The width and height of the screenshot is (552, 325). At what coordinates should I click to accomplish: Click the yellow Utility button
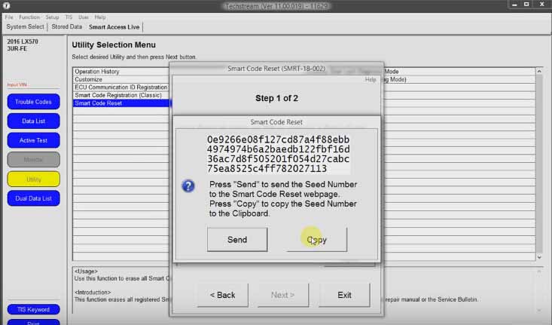pos(33,179)
